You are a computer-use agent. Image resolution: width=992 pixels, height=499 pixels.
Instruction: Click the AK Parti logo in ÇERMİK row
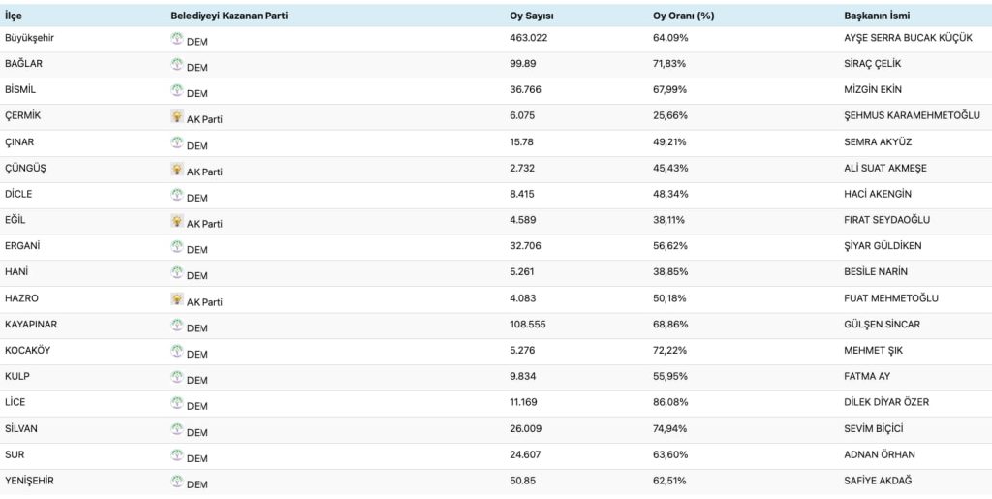point(177,116)
